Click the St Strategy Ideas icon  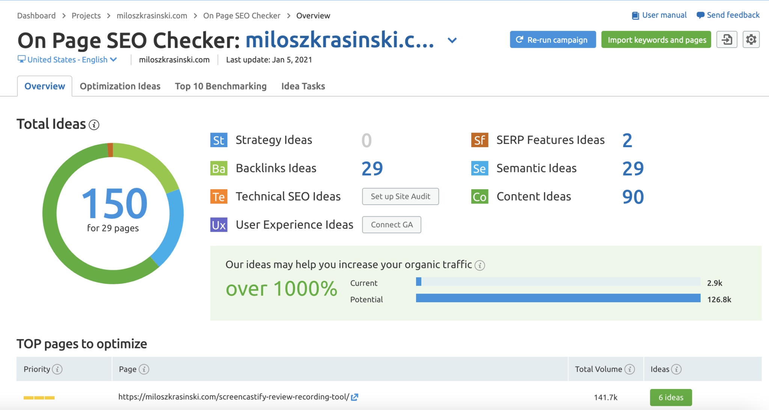[219, 140]
